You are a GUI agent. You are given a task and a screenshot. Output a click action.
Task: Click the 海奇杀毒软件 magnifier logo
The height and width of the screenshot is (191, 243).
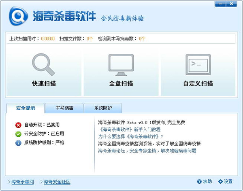pos(18,16)
